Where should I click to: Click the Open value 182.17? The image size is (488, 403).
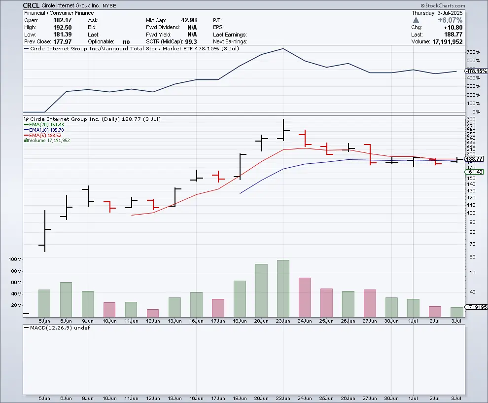point(62,20)
